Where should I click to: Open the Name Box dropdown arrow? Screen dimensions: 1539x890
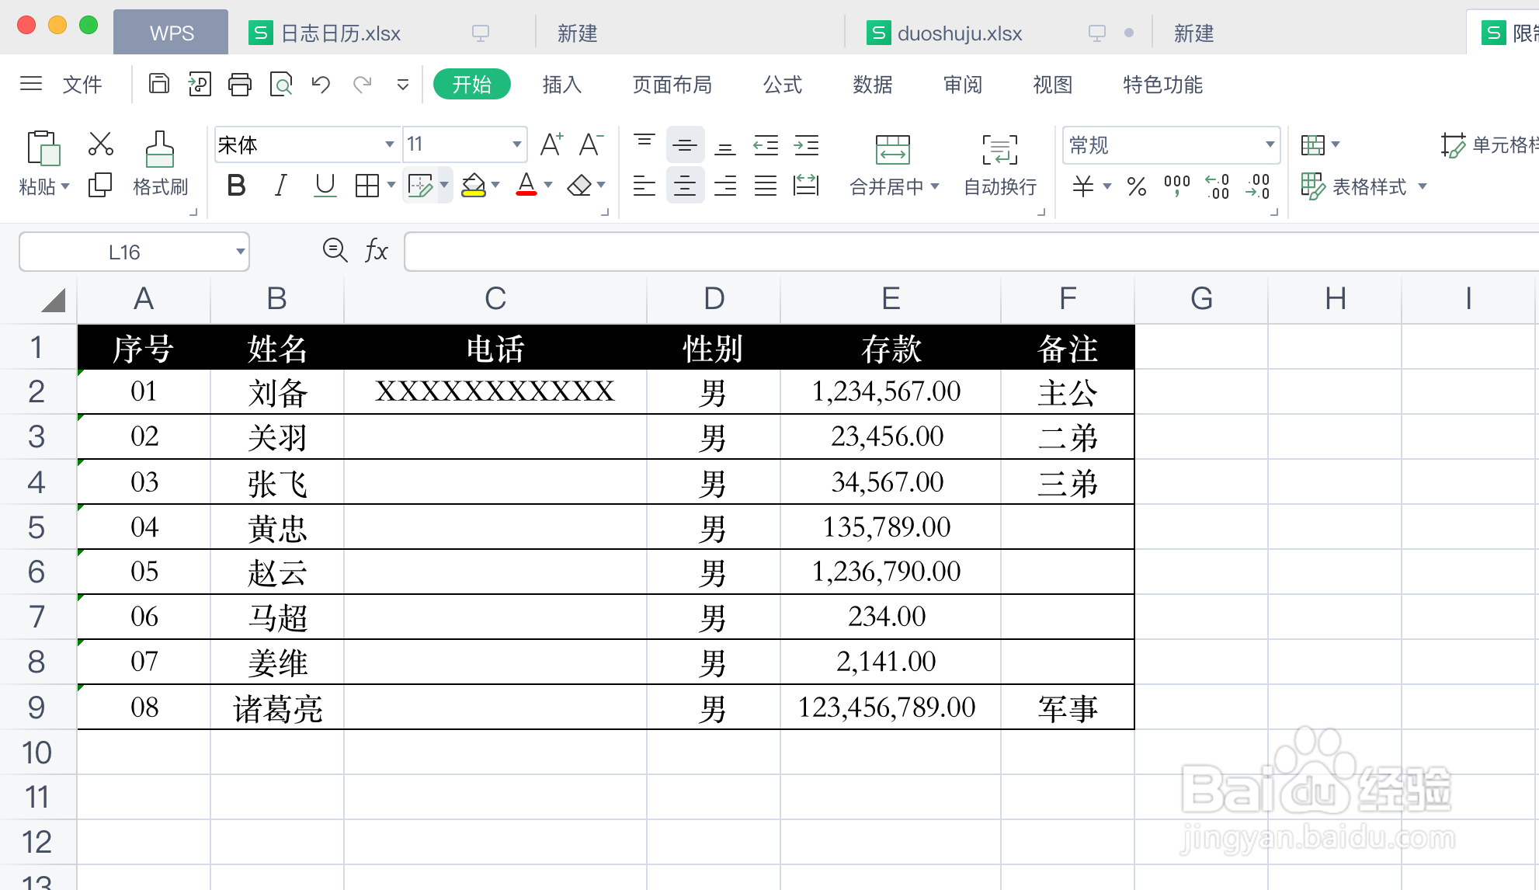241,252
